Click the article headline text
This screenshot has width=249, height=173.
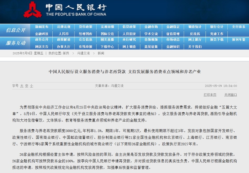click(124, 71)
